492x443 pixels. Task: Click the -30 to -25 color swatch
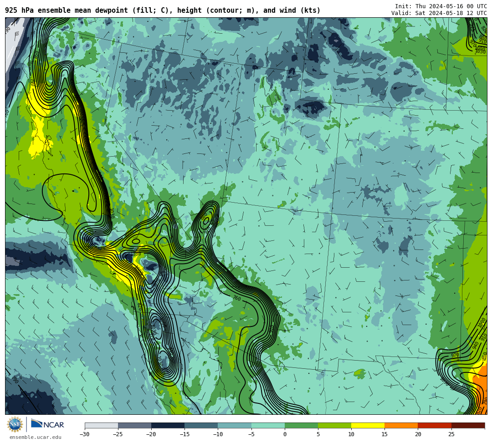click(x=101, y=425)
